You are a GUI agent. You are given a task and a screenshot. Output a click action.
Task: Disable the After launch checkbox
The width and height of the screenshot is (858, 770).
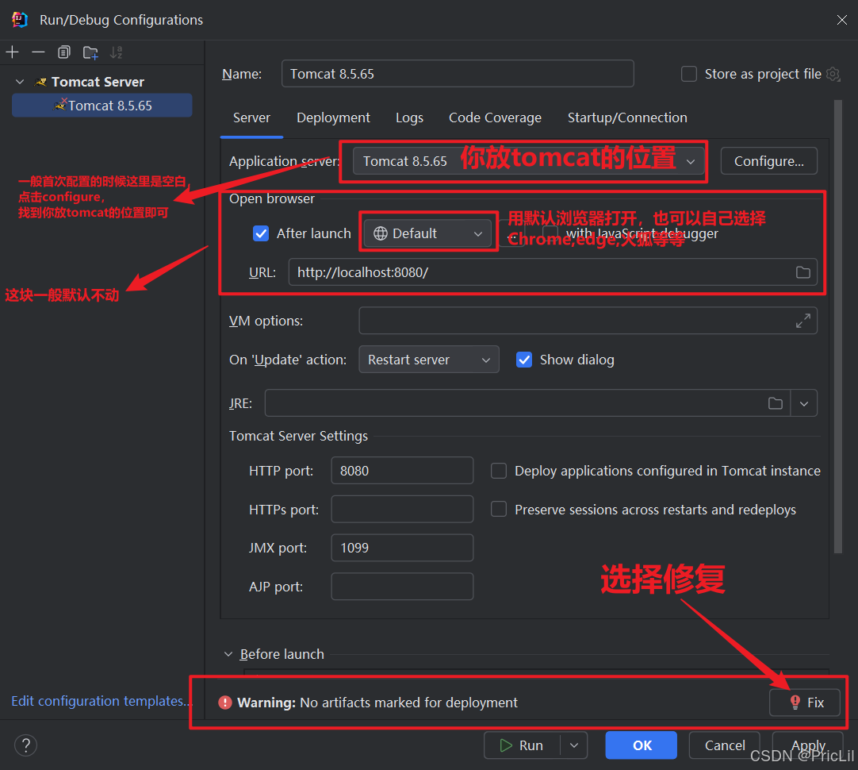[x=261, y=233]
